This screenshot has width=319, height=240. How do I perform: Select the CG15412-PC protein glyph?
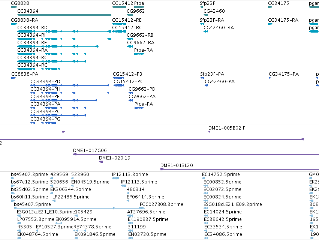coord(119,85)
